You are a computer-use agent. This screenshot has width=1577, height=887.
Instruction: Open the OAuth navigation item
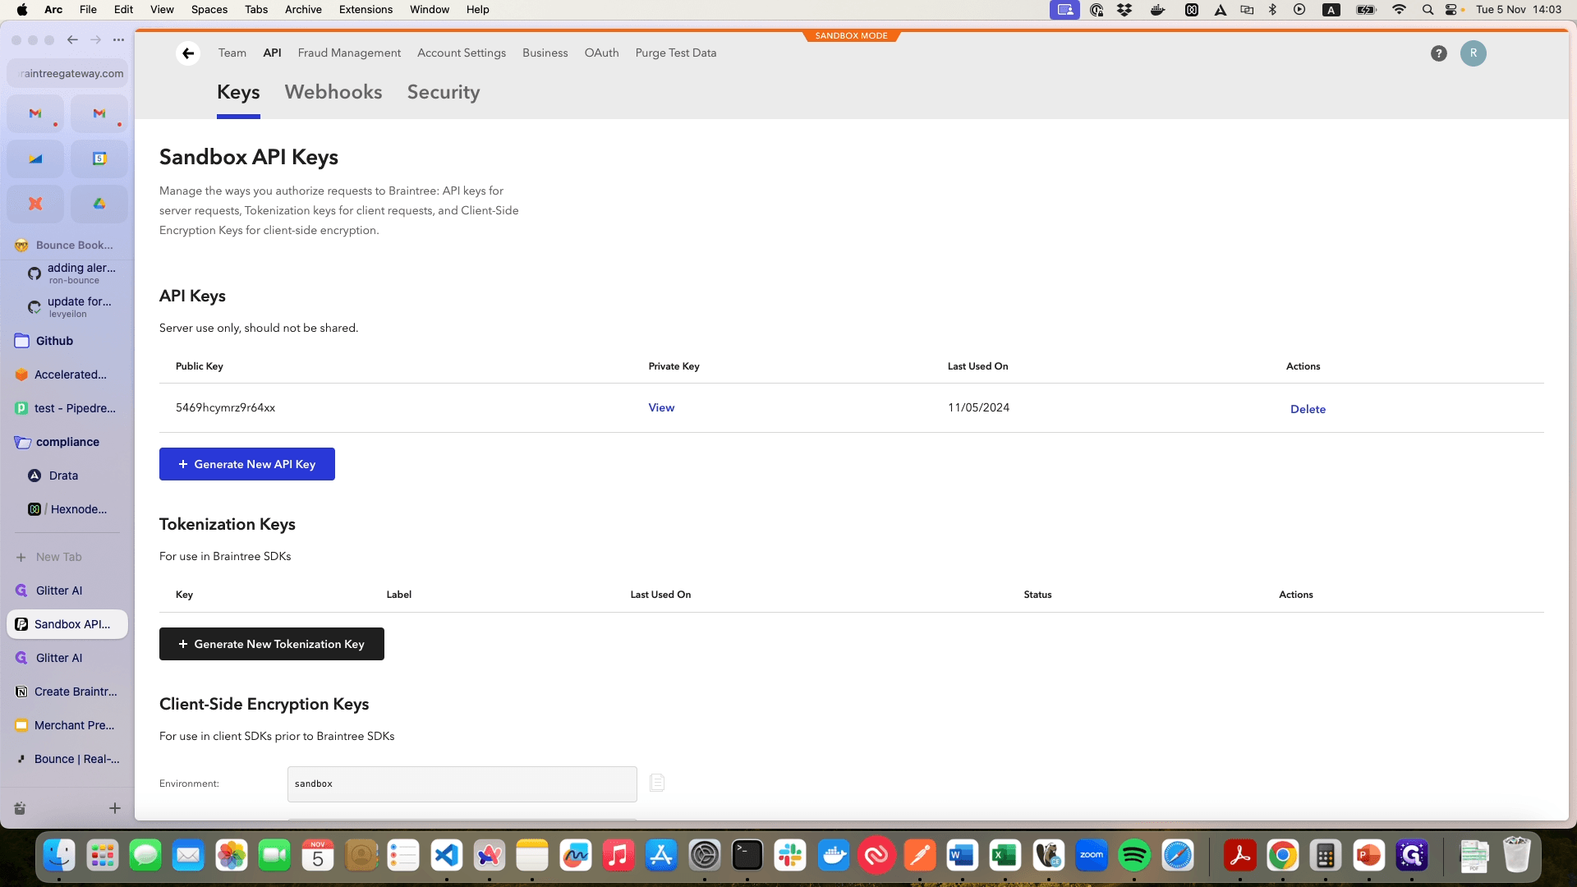tap(602, 53)
